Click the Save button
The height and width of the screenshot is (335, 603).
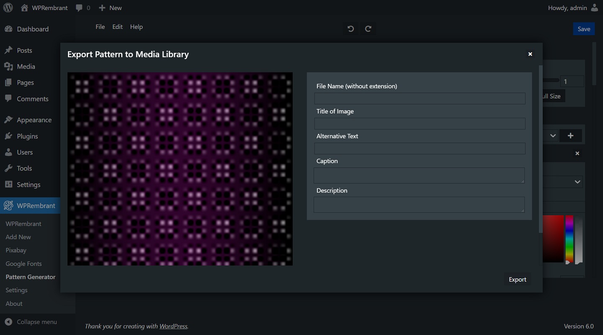point(584,28)
